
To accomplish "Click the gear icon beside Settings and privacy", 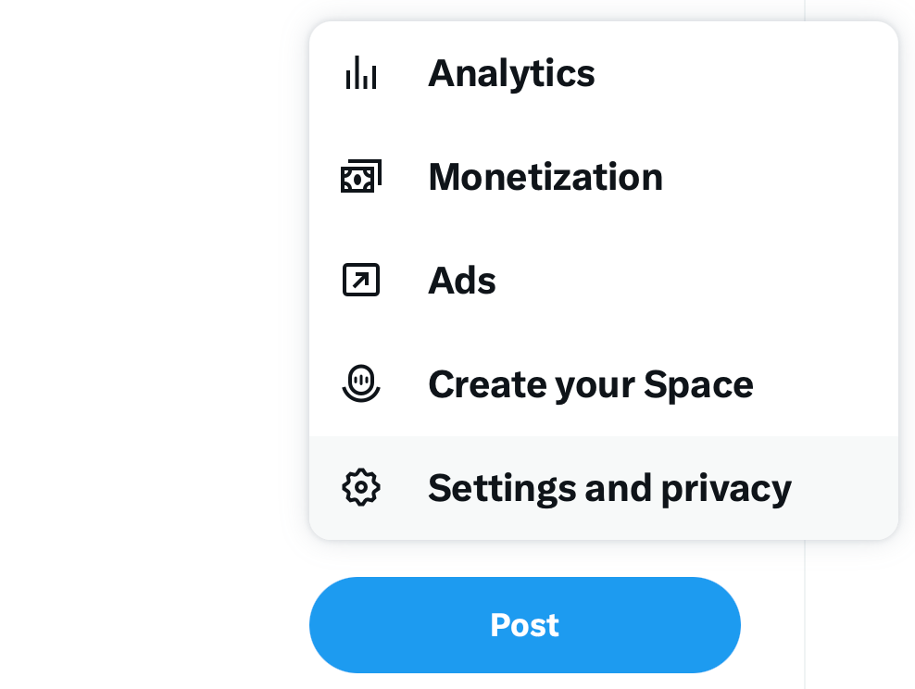I will (361, 486).
